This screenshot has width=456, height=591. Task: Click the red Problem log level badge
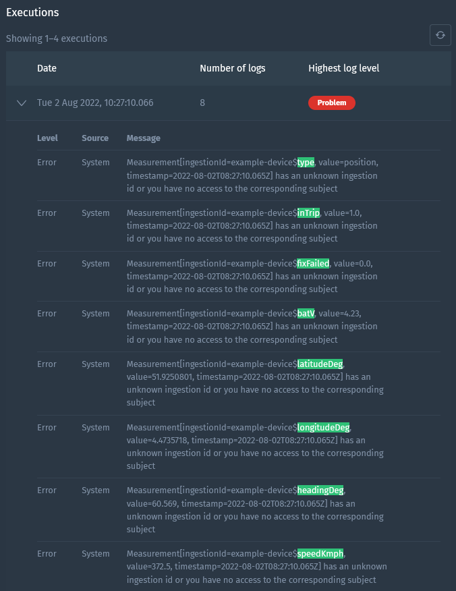332,103
